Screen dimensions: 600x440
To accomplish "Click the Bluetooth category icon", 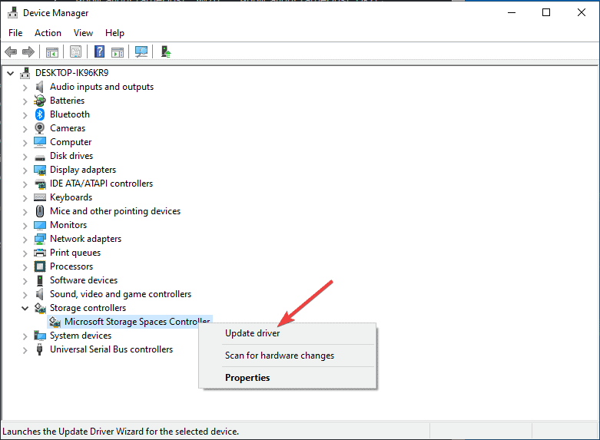I will click(x=40, y=114).
